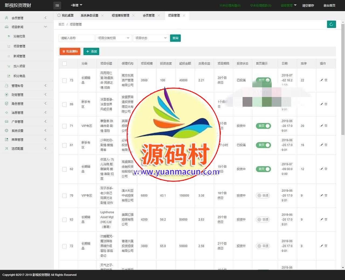This screenshot has height=280, width=345.
Task: Click edit pencil icon for row 63
Action: click(x=322, y=219)
